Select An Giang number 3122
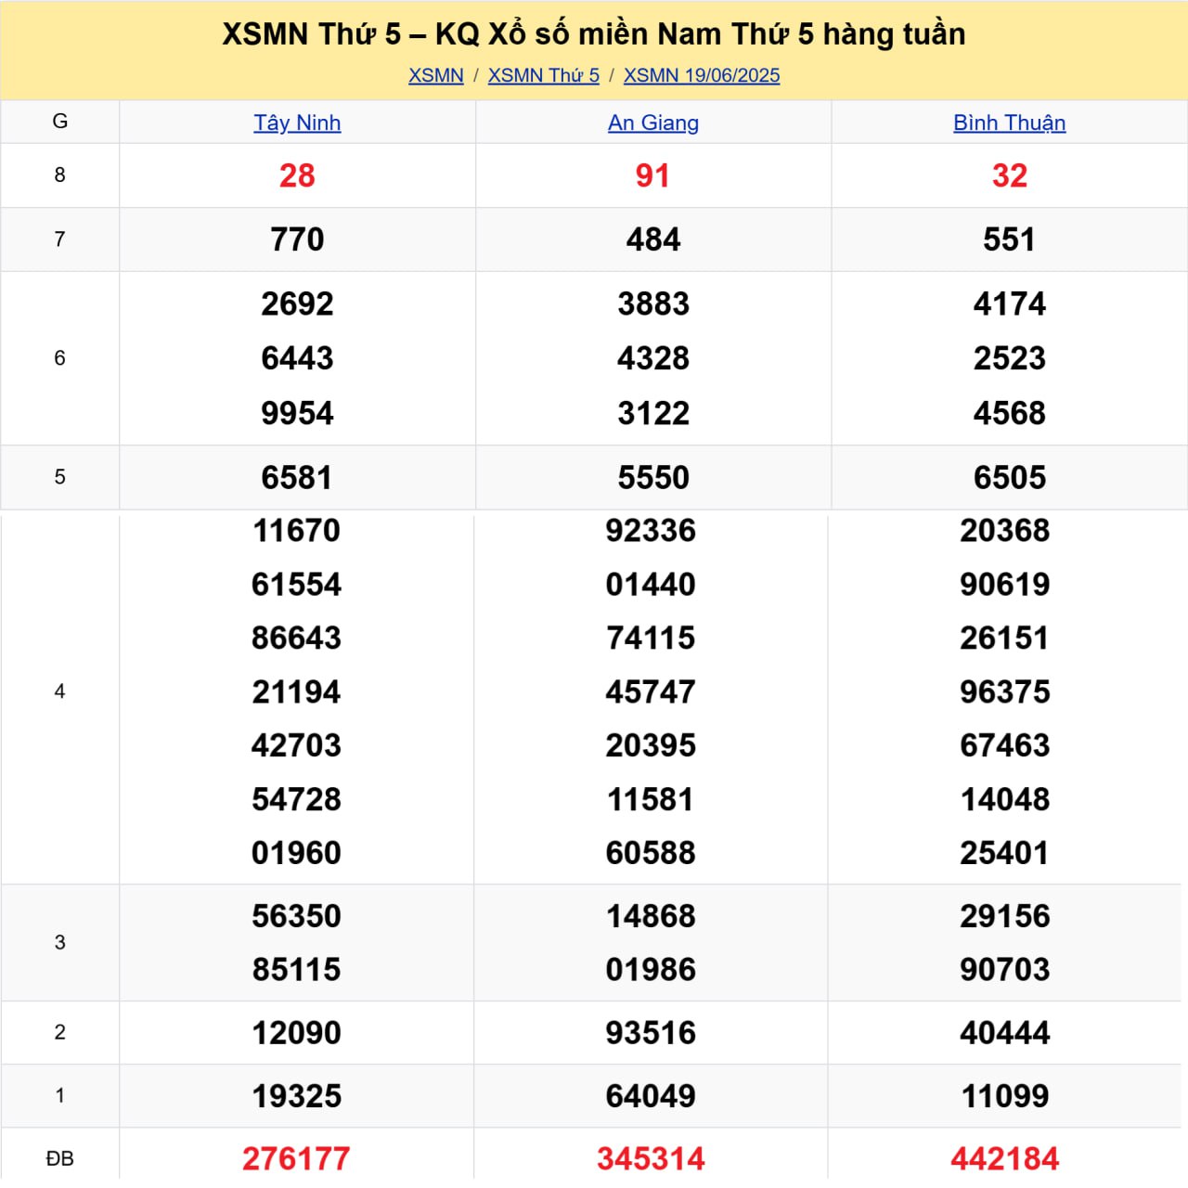 click(653, 413)
